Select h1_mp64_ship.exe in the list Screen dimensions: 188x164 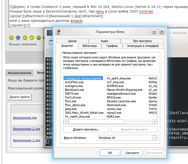click(x=77, y=117)
